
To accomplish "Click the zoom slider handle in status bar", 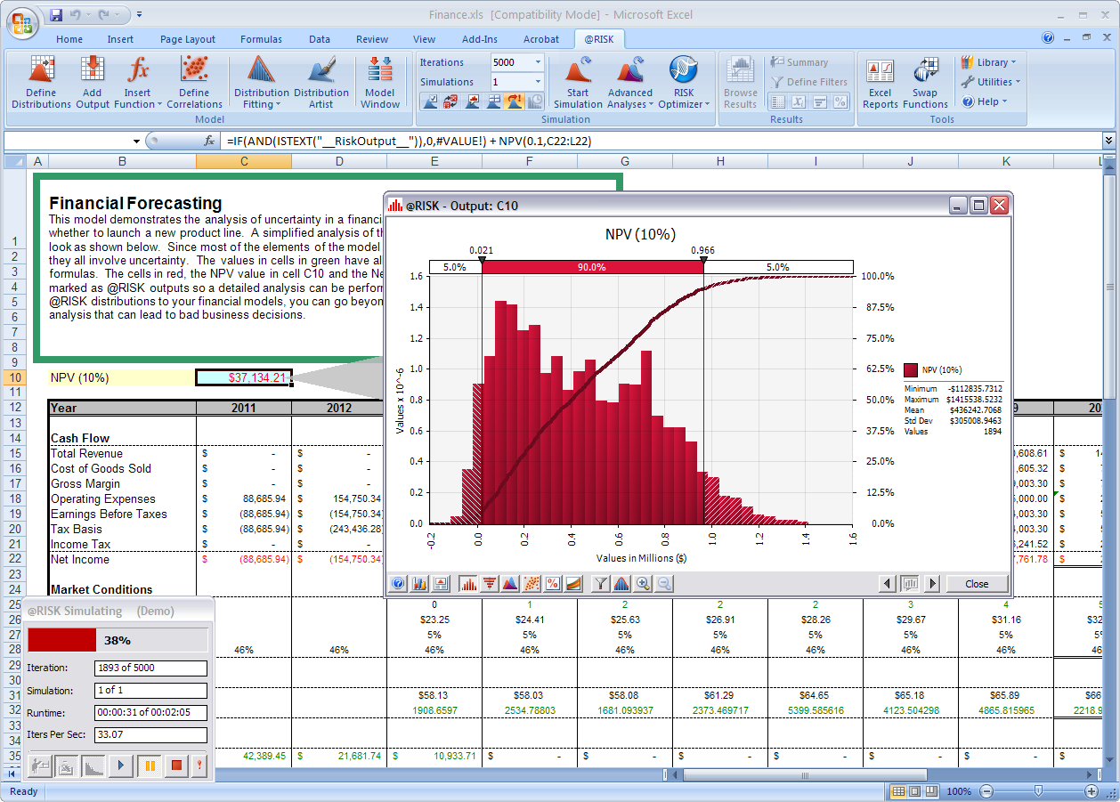I will point(1038,791).
